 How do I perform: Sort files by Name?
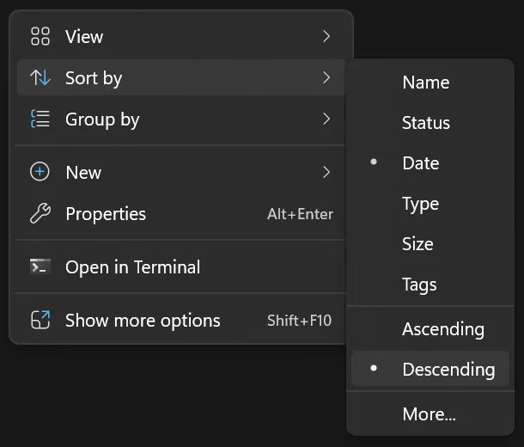point(425,83)
